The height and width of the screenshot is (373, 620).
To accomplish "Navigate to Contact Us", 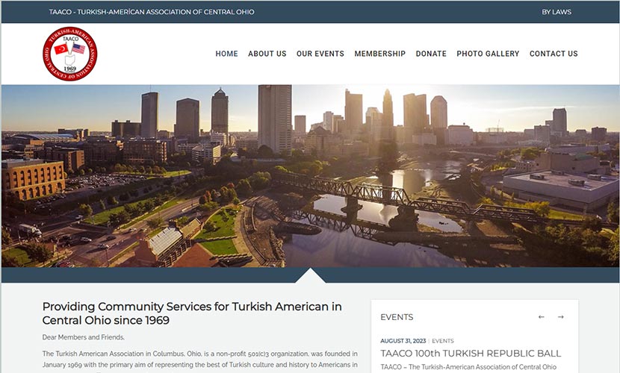I will [x=554, y=54].
